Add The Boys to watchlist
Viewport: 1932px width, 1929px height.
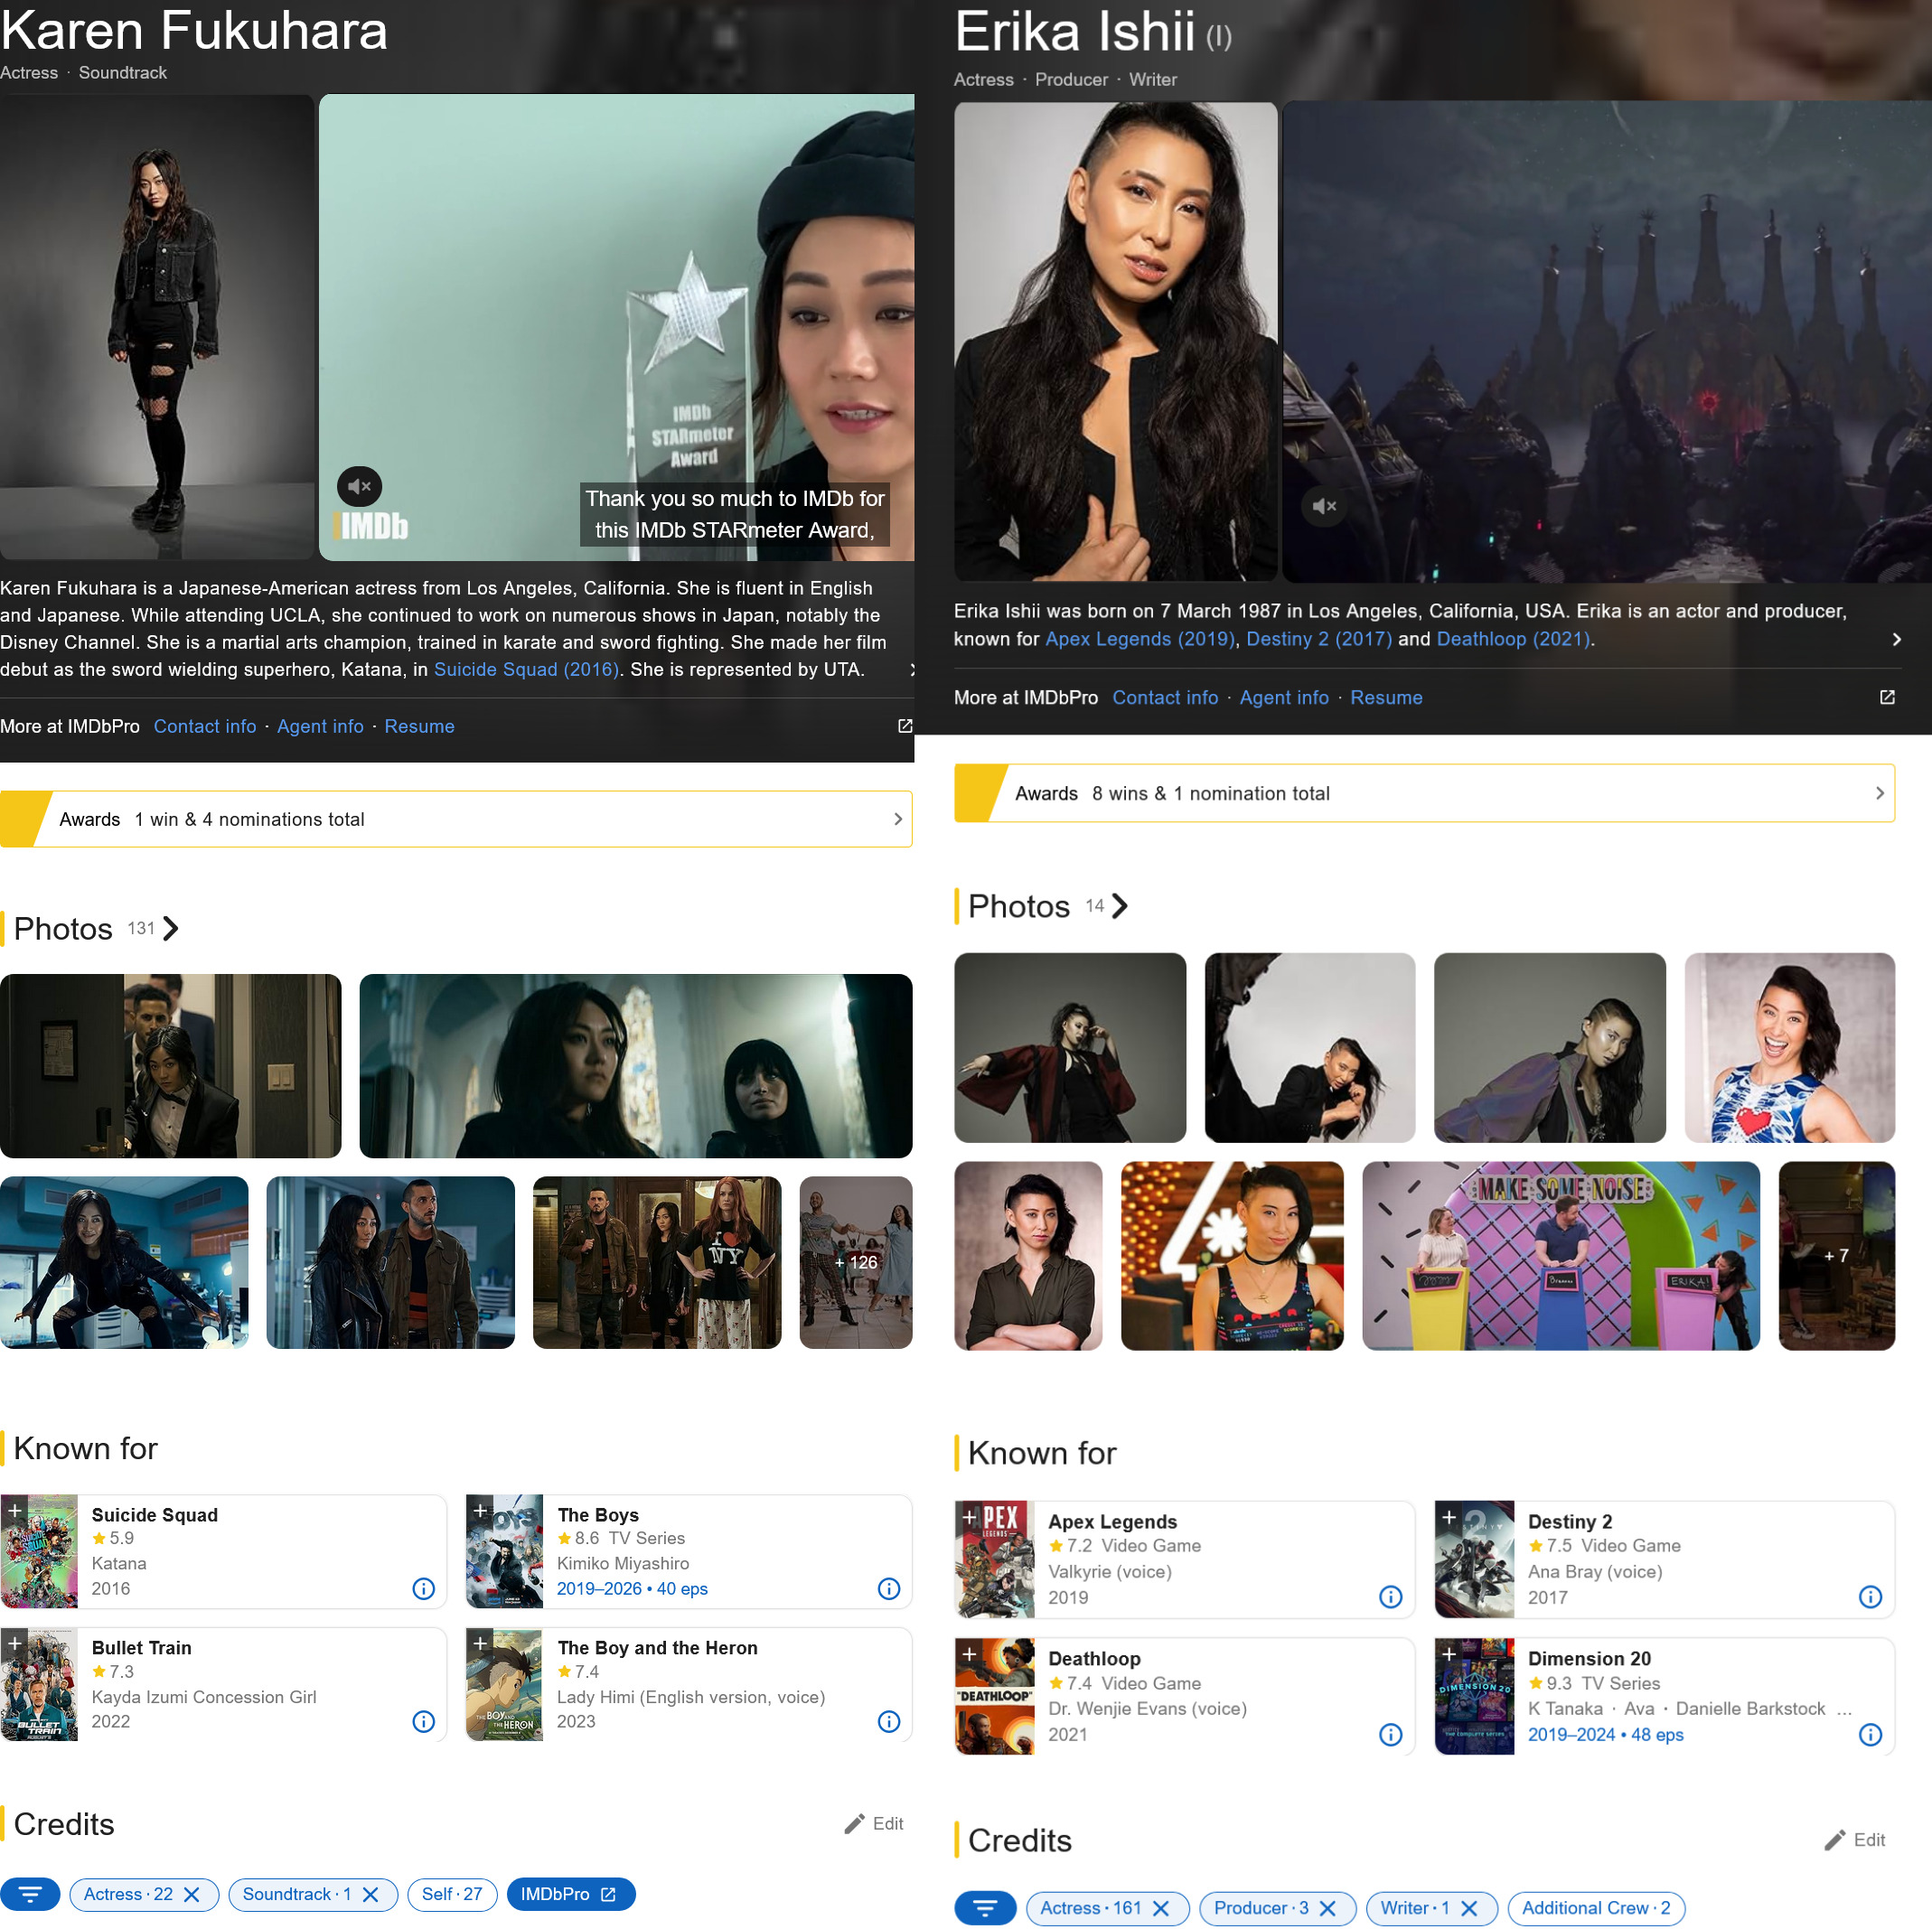(481, 1509)
